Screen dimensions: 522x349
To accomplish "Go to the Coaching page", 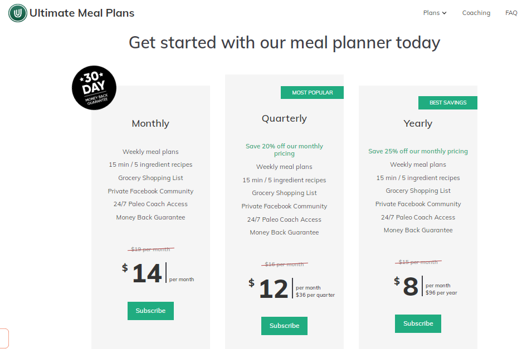I will [476, 13].
